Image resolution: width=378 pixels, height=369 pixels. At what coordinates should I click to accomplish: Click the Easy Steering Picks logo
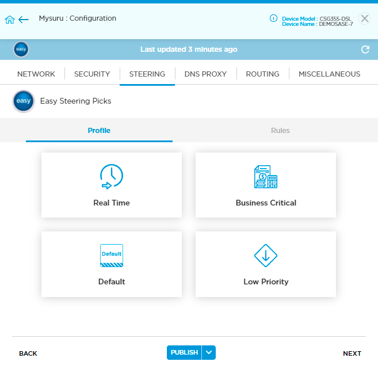[x=23, y=101]
